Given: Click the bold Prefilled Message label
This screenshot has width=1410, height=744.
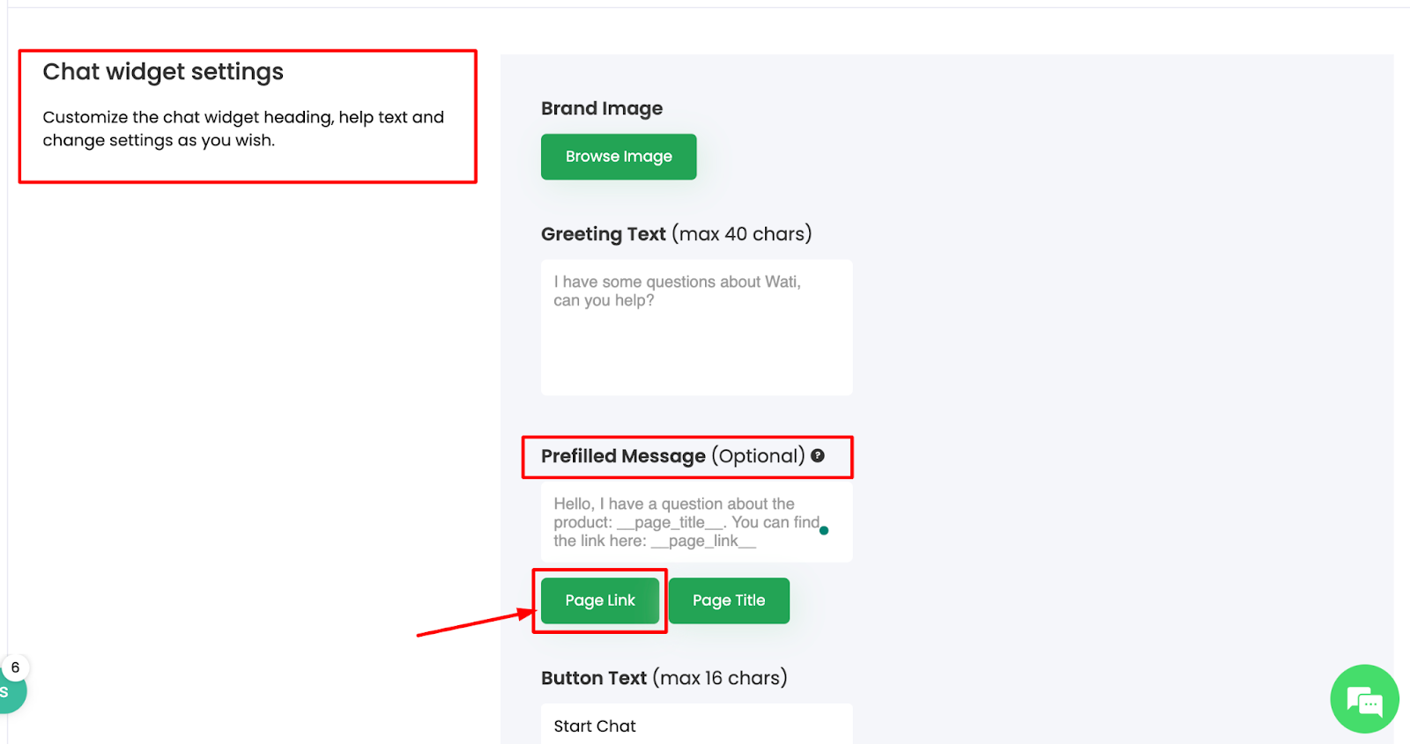Looking at the screenshot, I should (623, 456).
